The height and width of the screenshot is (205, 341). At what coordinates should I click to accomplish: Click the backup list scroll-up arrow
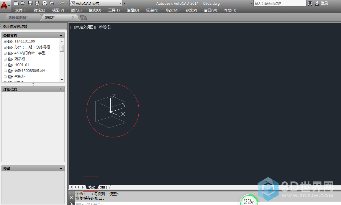pos(62,41)
